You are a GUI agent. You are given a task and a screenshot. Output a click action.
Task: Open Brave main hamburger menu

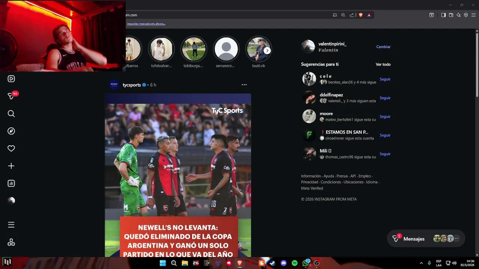[x=473, y=15]
